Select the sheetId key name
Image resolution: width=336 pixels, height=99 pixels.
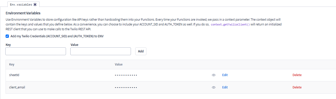[14, 75]
